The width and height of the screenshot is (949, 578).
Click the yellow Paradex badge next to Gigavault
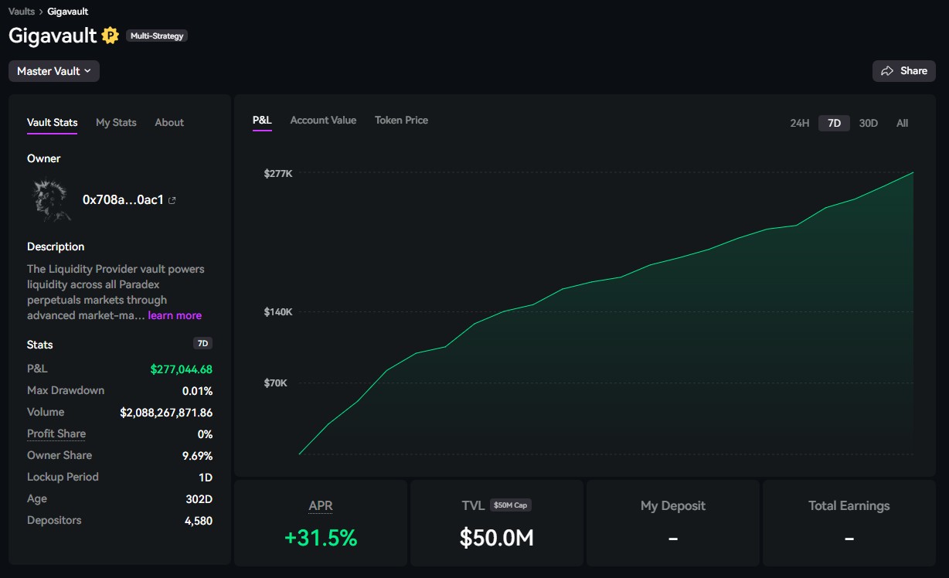(x=111, y=36)
